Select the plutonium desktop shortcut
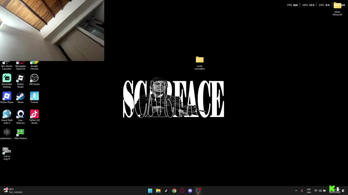 click(x=7, y=134)
